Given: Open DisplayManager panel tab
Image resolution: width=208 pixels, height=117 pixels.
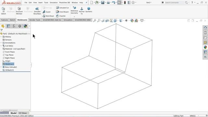Looking at the screenshot, I should (x=25, y=26).
